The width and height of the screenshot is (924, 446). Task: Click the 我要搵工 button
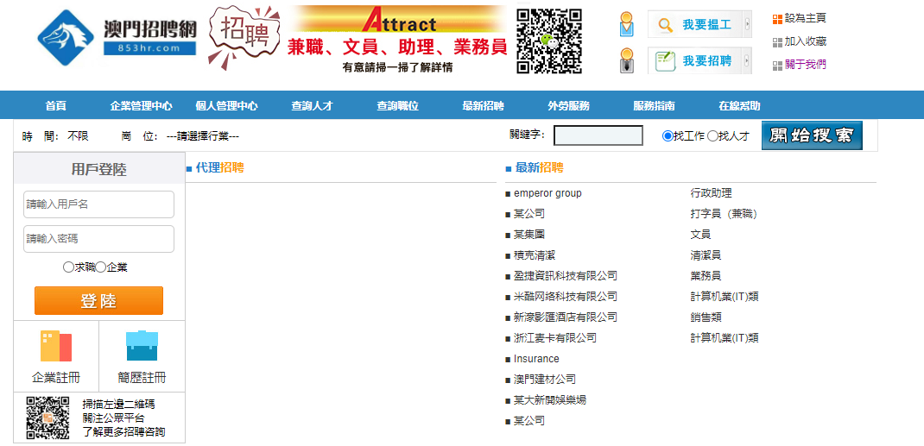coord(700,24)
